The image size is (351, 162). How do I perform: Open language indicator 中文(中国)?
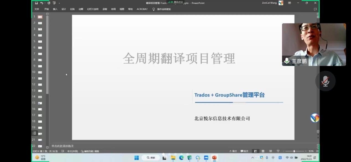73,151
